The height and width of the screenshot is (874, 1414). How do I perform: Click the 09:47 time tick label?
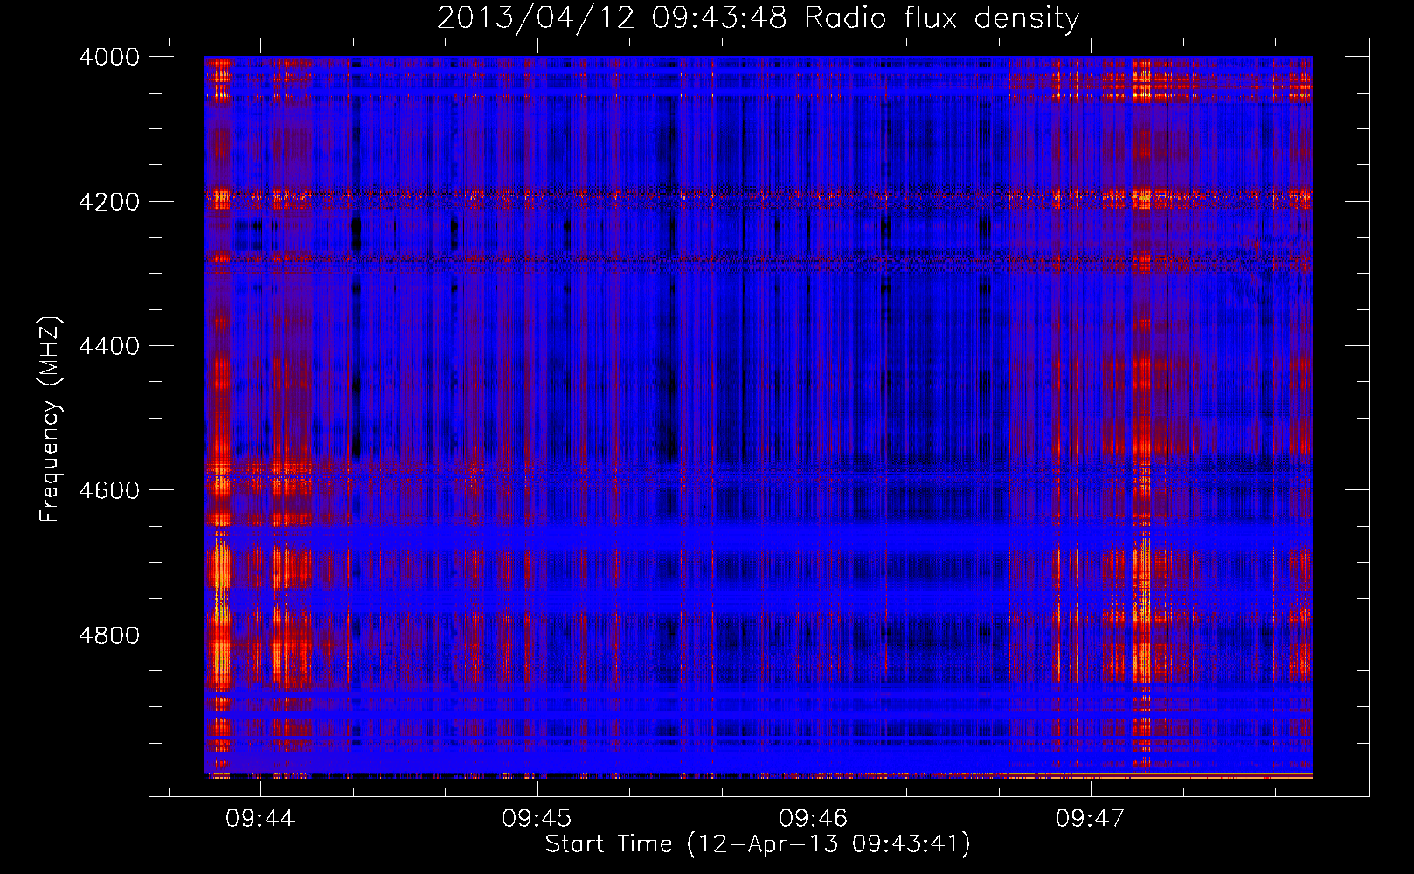point(1090,818)
